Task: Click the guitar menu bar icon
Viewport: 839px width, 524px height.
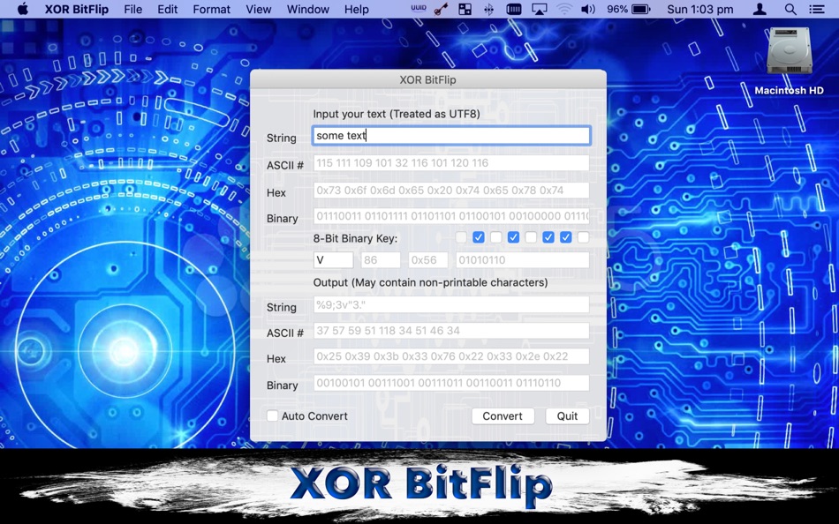Action: [442, 9]
